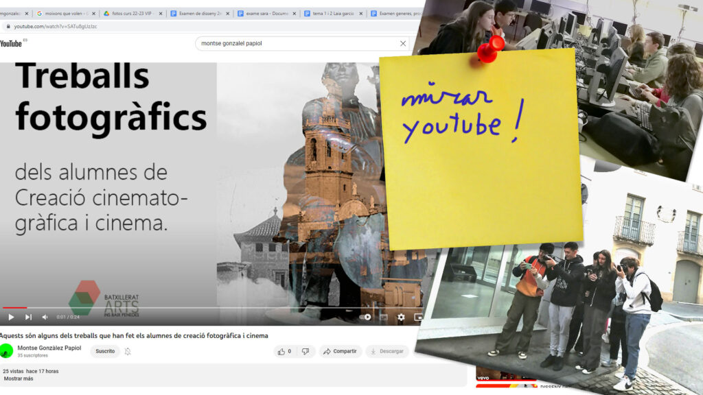The width and height of the screenshot is (703, 395).
Task: Click the YouTube logo
Action: click(x=12, y=43)
